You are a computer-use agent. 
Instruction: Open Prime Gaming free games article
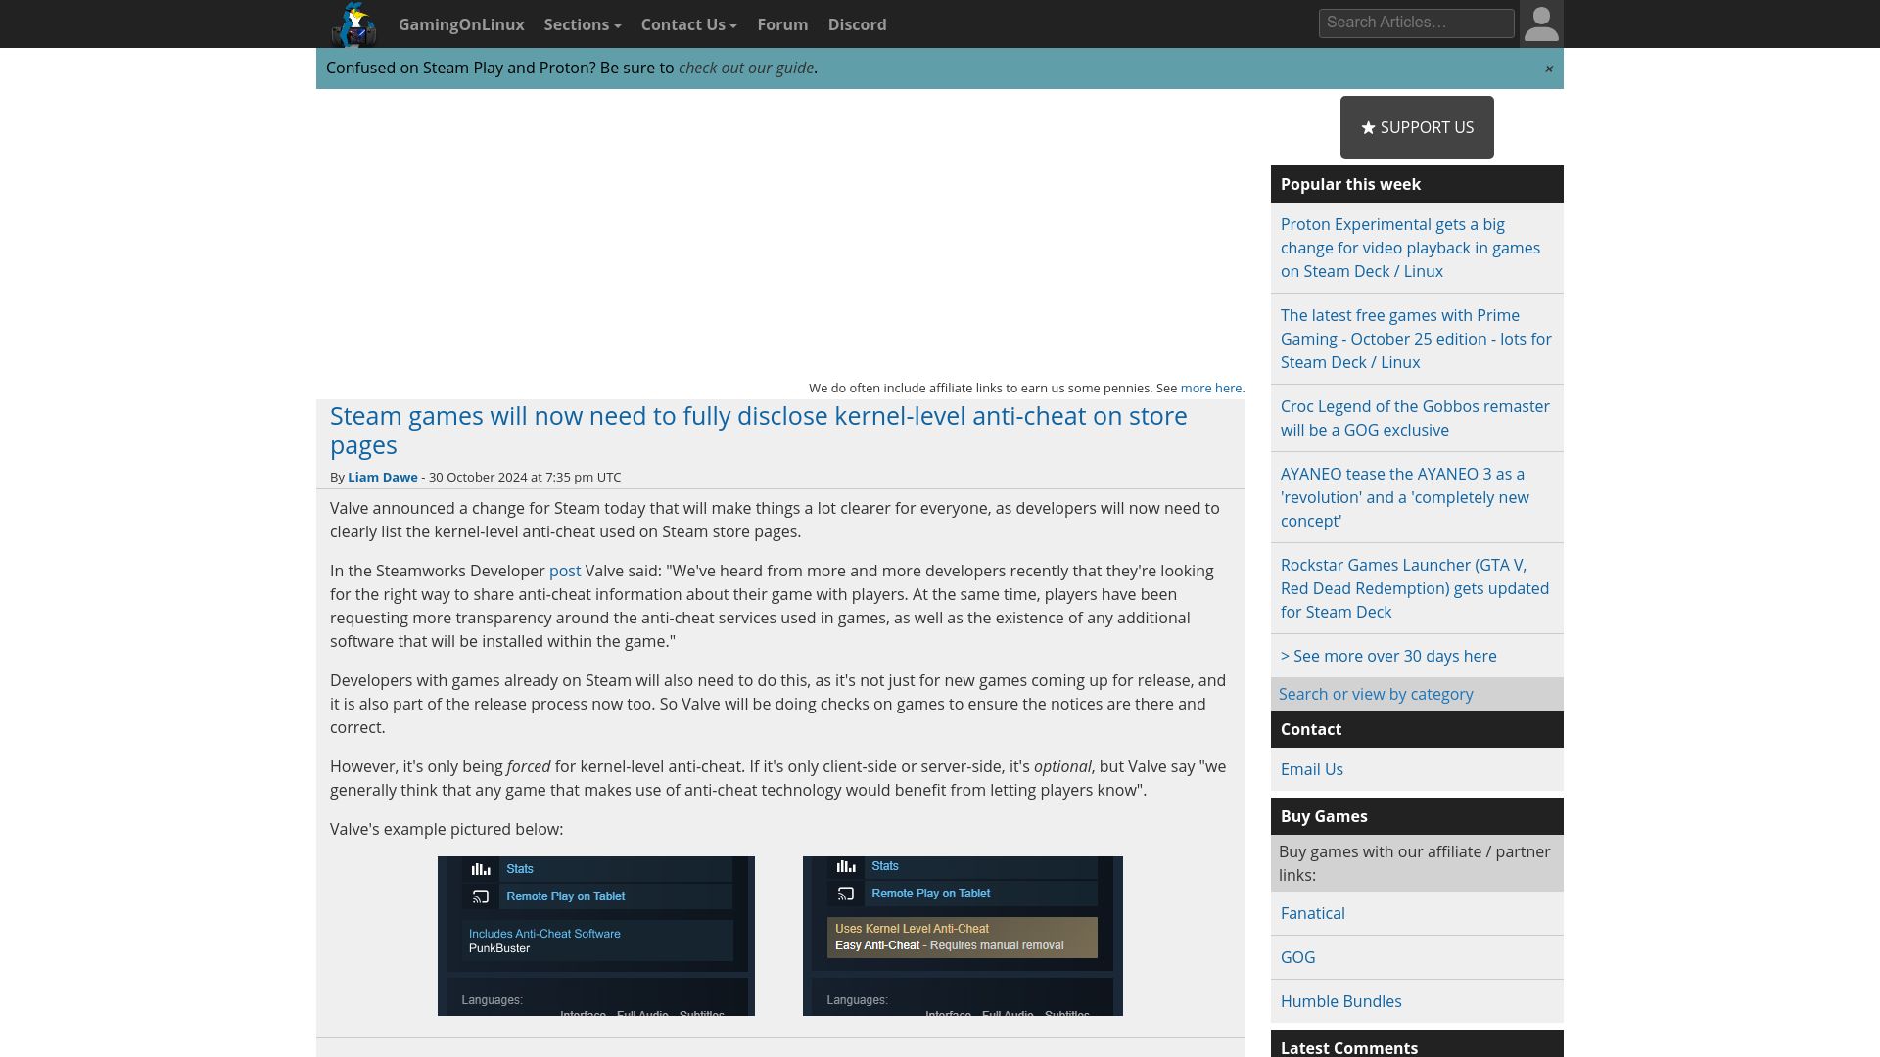tap(1417, 339)
